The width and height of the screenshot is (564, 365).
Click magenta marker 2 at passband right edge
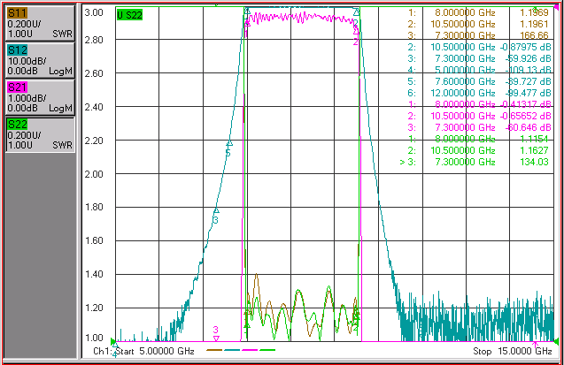pos(356,32)
